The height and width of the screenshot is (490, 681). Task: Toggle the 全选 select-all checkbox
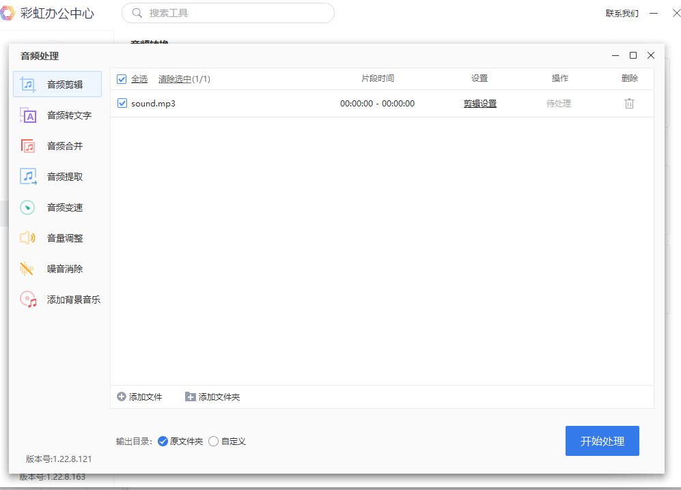pyautogui.click(x=122, y=78)
